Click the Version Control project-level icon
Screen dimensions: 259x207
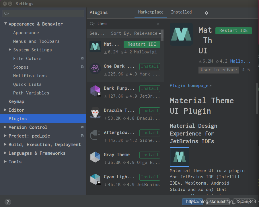coord(82,127)
